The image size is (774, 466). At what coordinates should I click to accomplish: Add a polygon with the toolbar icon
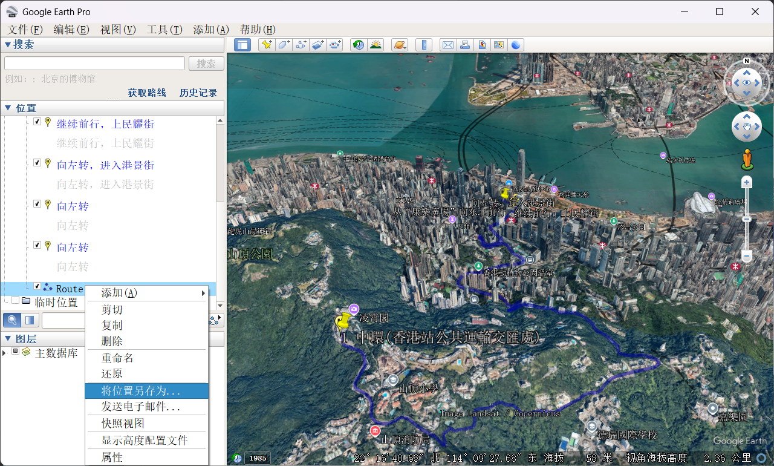284,45
